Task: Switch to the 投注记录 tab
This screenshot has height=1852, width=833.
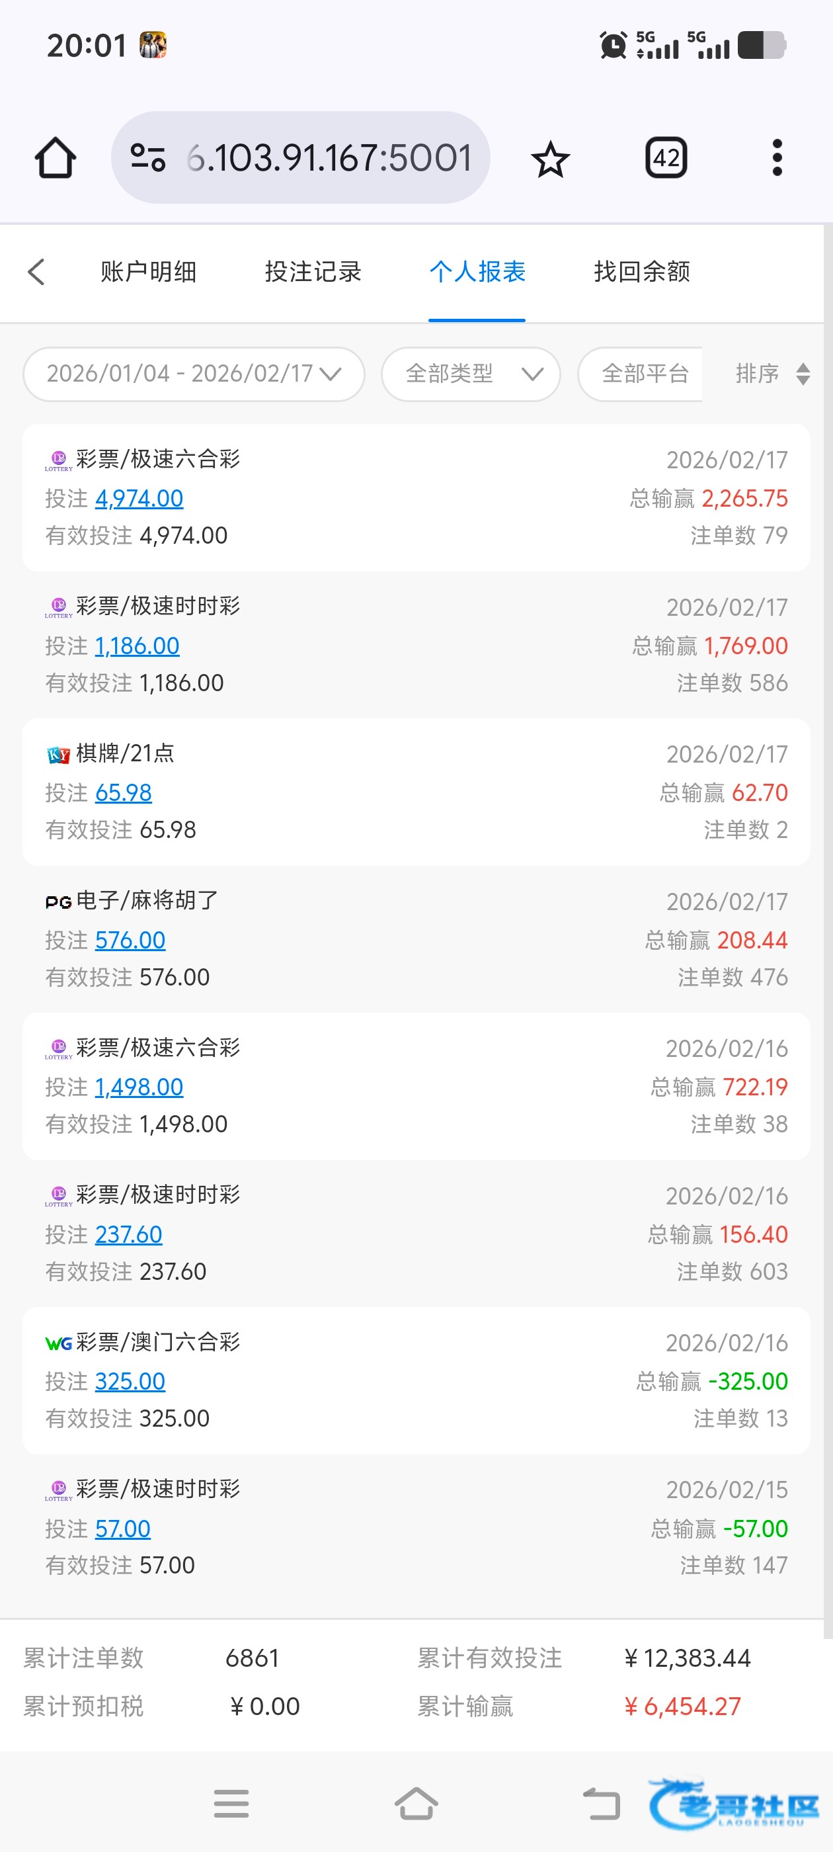Action: [313, 273]
